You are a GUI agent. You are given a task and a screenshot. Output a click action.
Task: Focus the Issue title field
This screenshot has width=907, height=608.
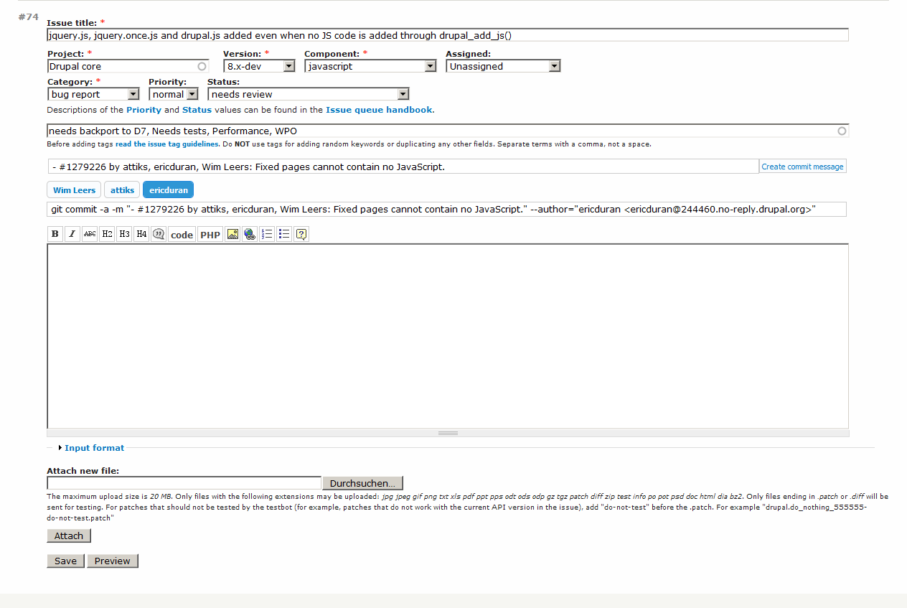point(448,34)
